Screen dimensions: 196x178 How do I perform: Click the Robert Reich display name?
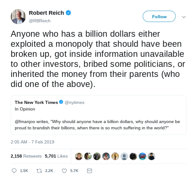[46, 13]
